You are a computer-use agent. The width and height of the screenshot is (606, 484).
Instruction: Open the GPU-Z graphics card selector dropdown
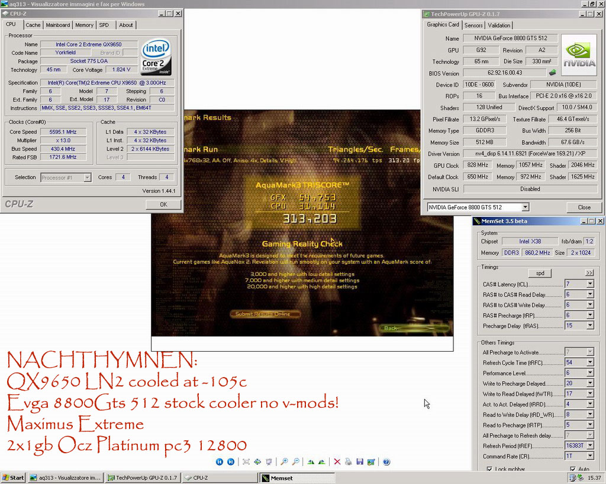tap(525, 207)
